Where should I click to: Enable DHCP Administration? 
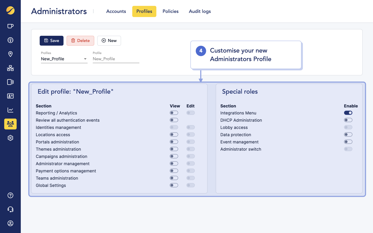point(348,120)
